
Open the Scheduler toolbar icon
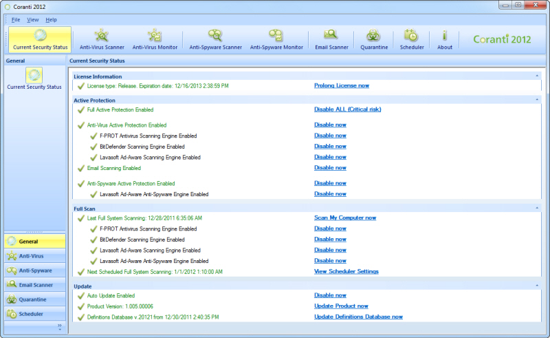click(412, 39)
